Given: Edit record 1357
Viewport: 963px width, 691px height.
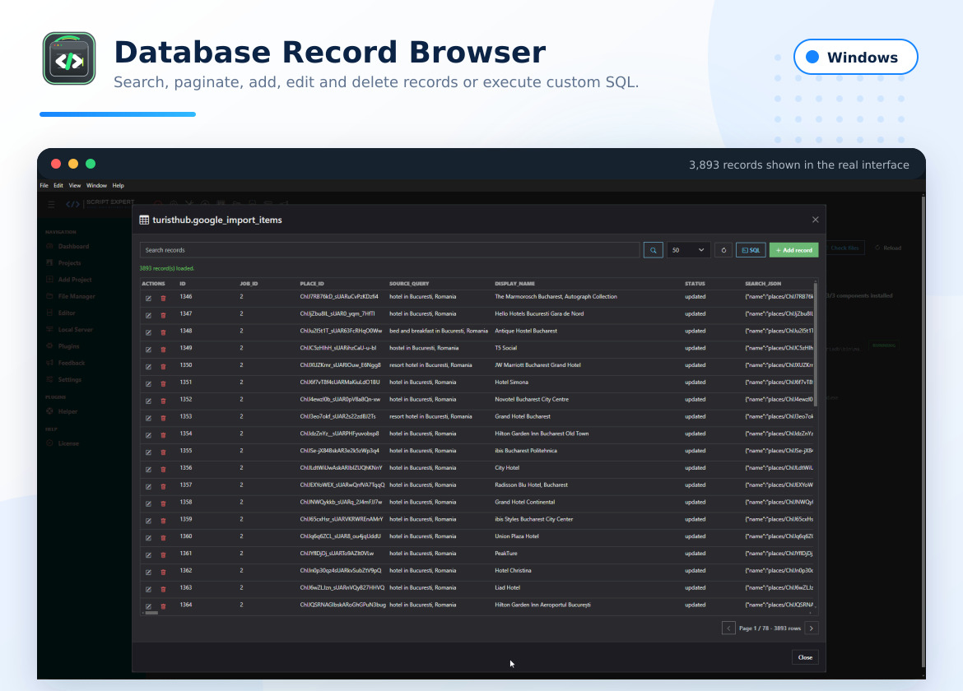Looking at the screenshot, I should [x=148, y=487].
